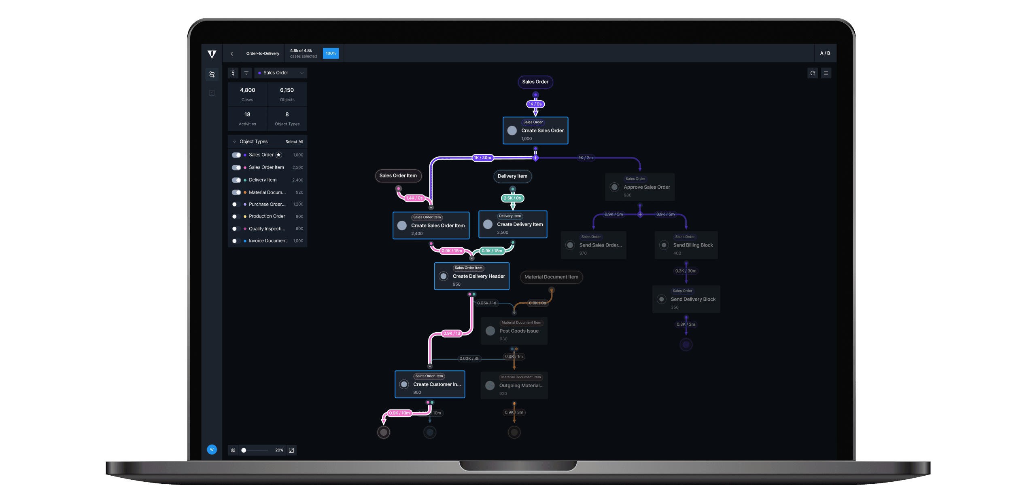Open the filter lines icon

point(246,73)
